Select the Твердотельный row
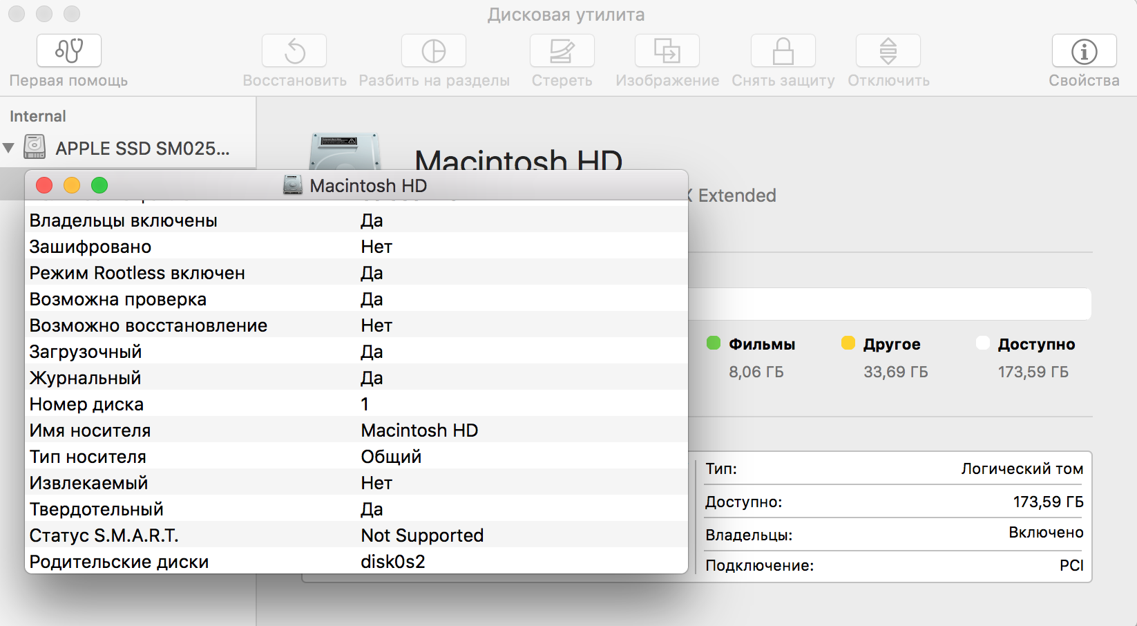The image size is (1137, 626). pyautogui.click(x=356, y=509)
